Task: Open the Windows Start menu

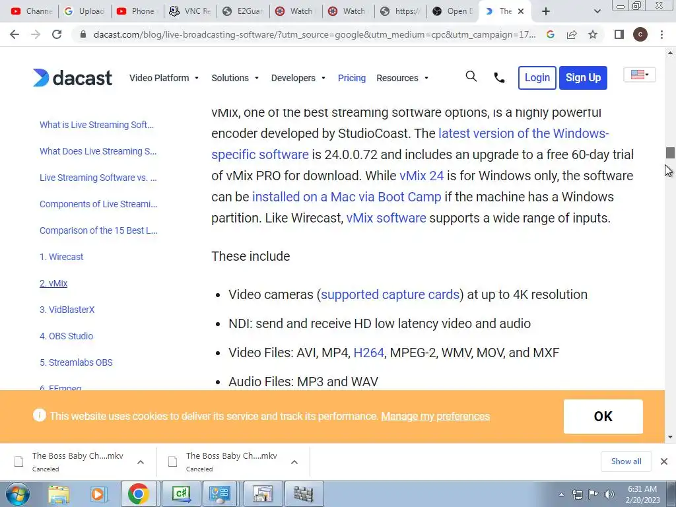Action: (17, 494)
